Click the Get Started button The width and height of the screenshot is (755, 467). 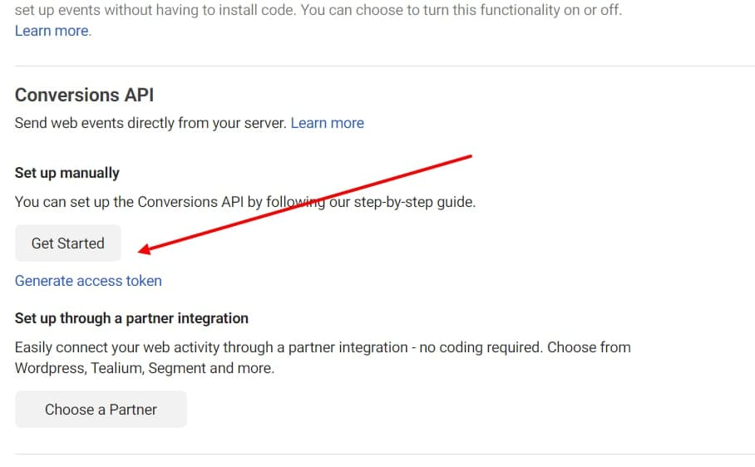(68, 243)
